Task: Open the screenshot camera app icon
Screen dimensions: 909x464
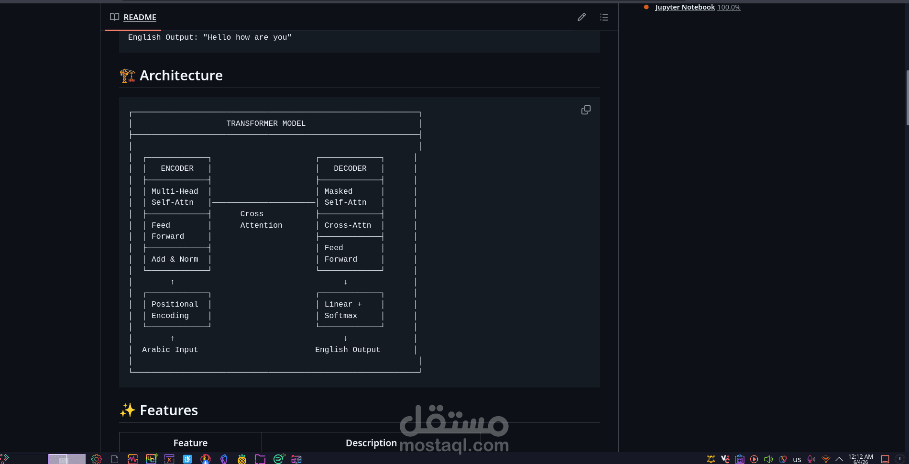Action: tap(296, 459)
